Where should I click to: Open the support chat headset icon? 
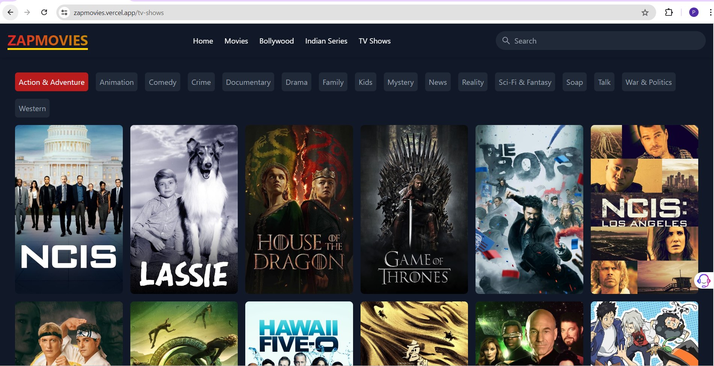(703, 280)
